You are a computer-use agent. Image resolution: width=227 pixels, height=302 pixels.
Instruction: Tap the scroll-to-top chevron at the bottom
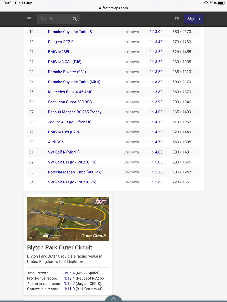point(113,299)
